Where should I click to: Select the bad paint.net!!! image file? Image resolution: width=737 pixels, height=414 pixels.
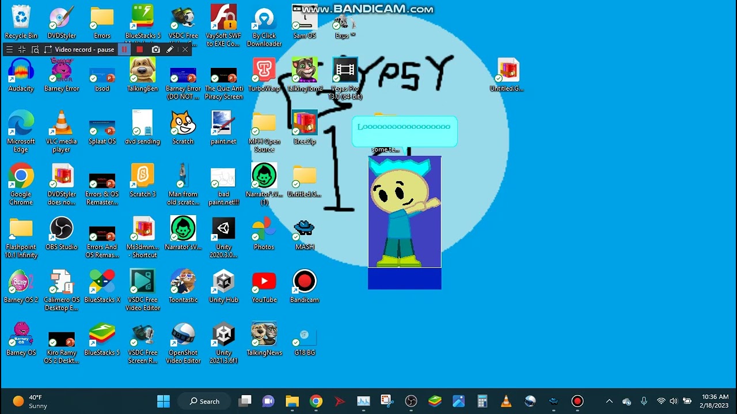point(223,185)
